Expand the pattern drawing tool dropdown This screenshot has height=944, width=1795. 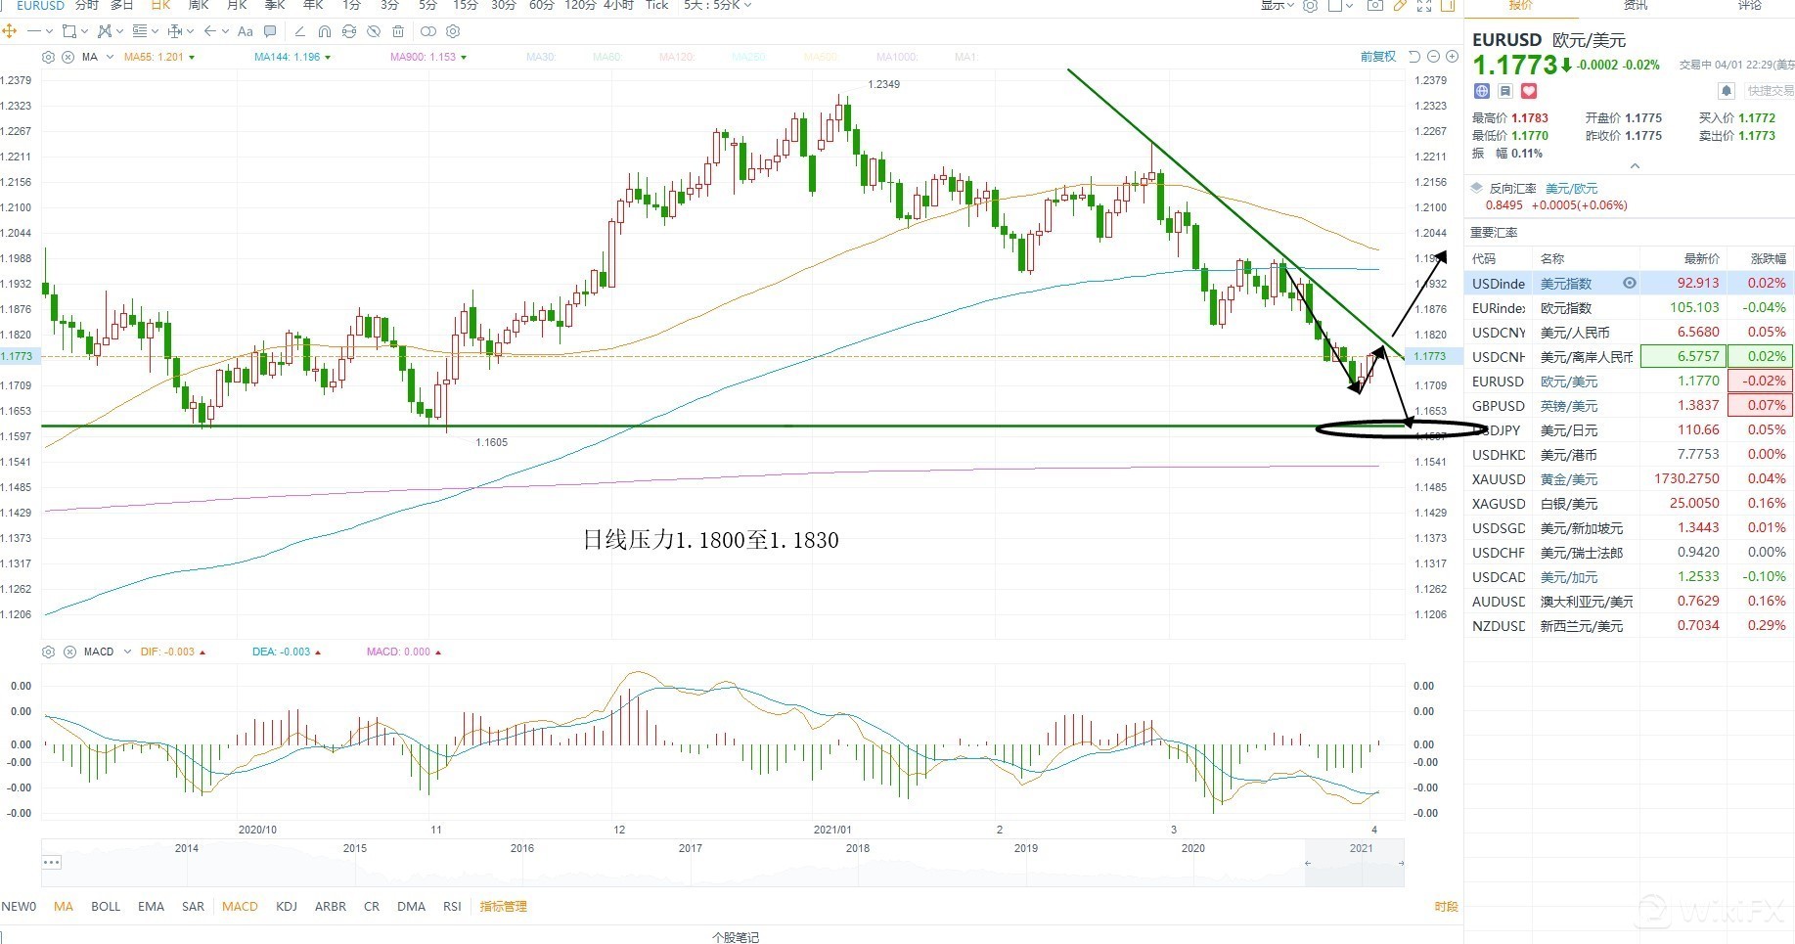click(119, 31)
